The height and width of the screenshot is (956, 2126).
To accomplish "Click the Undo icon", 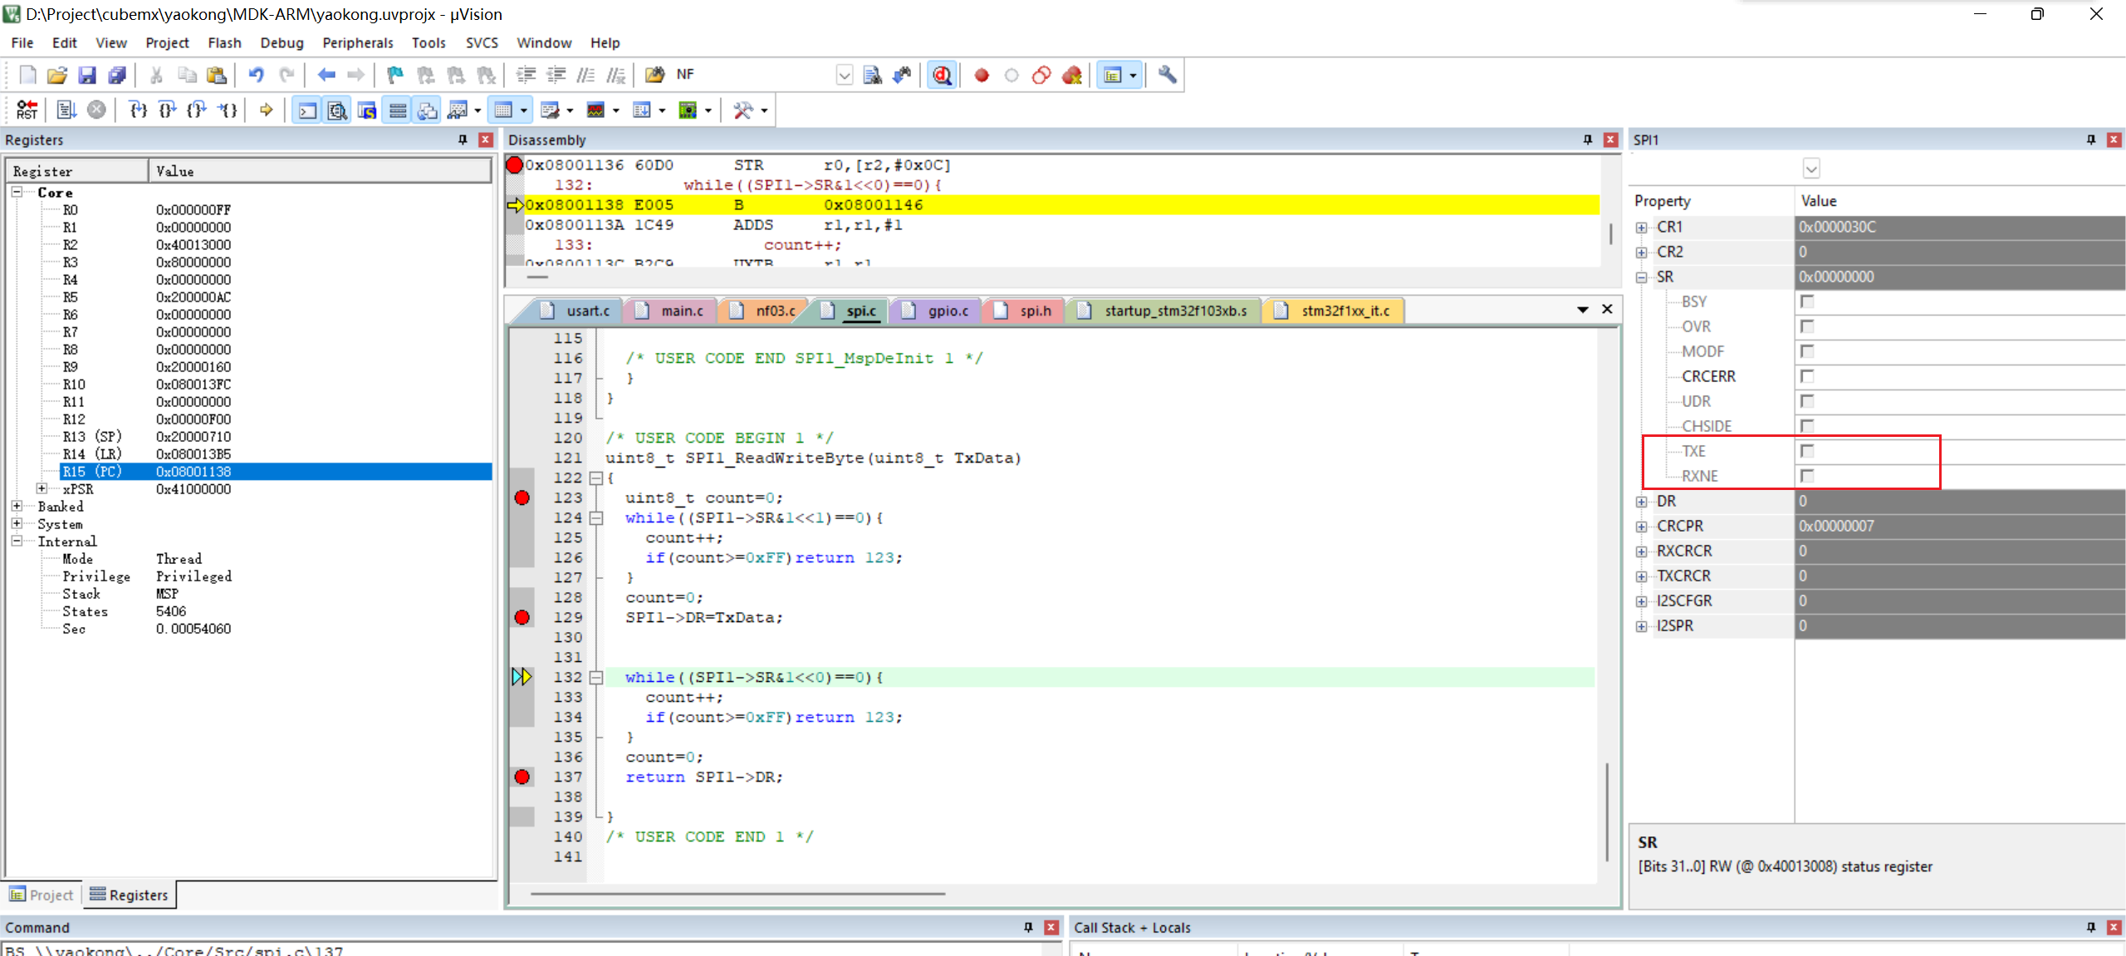I will tap(256, 75).
